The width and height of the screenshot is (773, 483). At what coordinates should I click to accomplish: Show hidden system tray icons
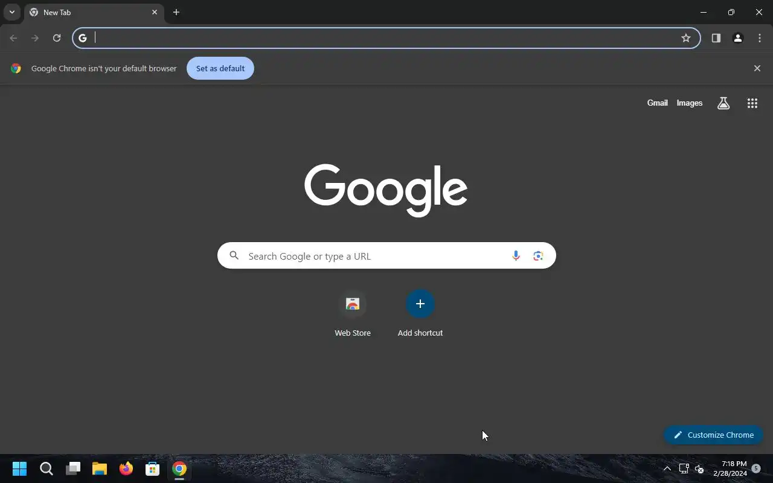pos(667,469)
